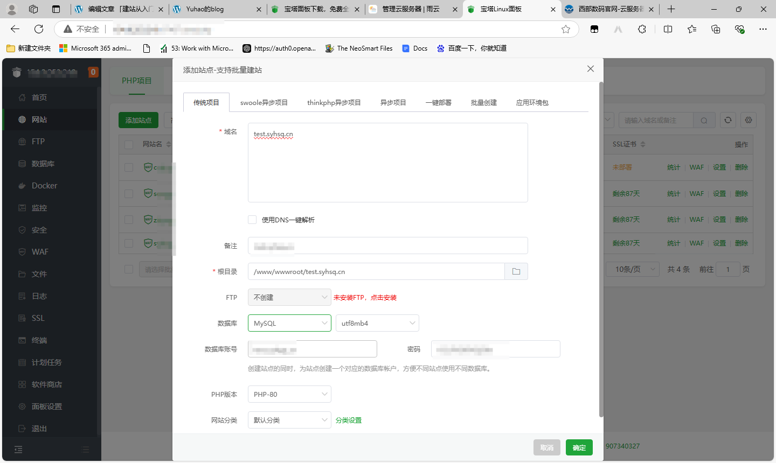The width and height of the screenshot is (776, 463).
Task: Check the first website row checkbox
Action: click(129, 167)
